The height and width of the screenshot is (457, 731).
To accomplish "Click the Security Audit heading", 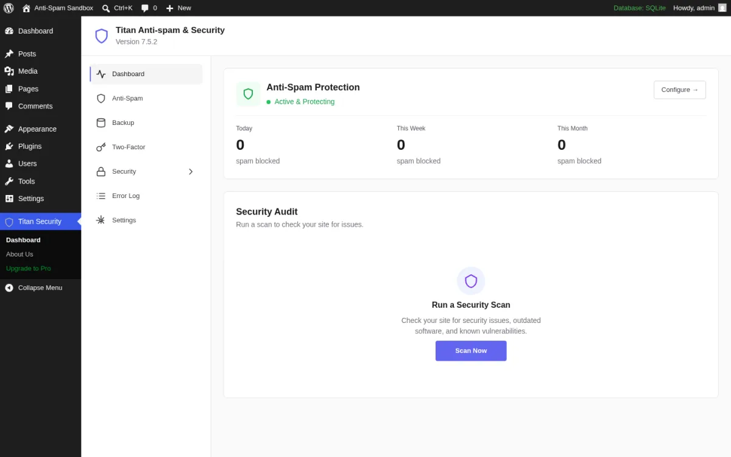I will pyautogui.click(x=267, y=212).
